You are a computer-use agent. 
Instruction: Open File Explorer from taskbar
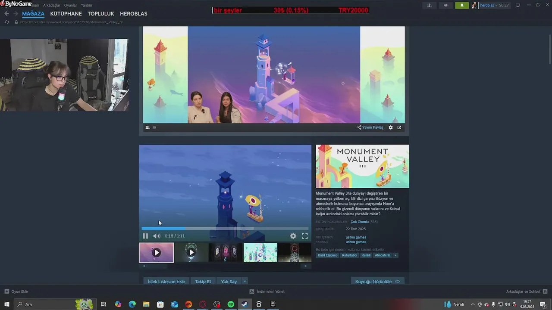pos(146,304)
